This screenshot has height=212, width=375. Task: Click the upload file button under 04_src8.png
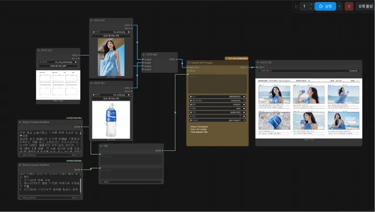[111, 99]
